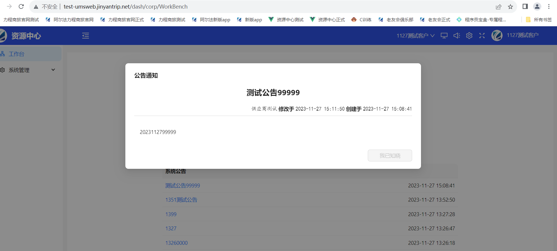
Task: Click the 系统公告 section header
Action: pyautogui.click(x=176, y=171)
